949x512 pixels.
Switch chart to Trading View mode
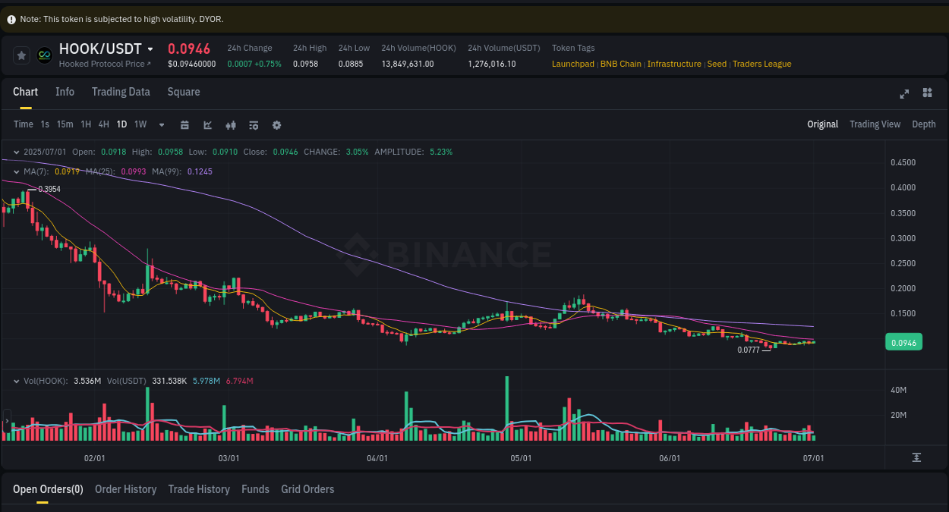875,124
